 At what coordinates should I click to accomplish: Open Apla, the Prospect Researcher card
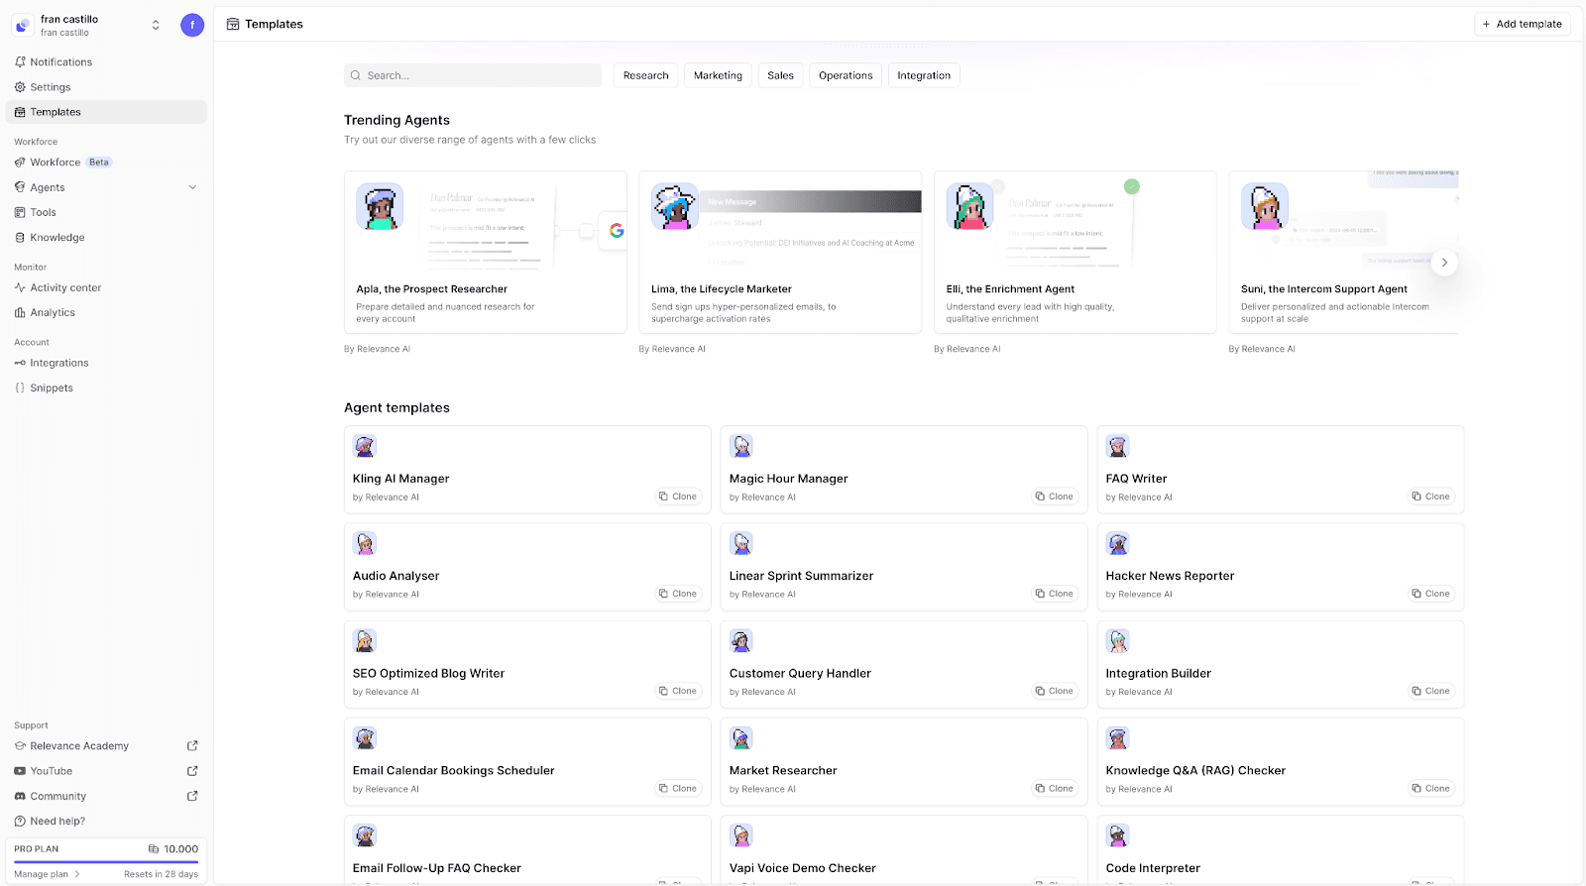[486, 253]
